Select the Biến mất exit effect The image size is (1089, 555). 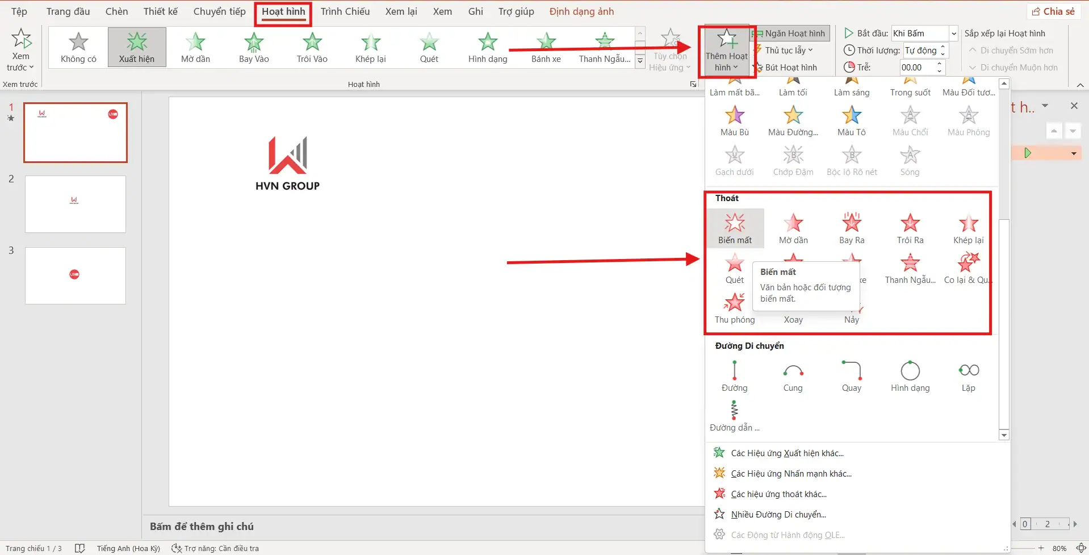(x=735, y=228)
